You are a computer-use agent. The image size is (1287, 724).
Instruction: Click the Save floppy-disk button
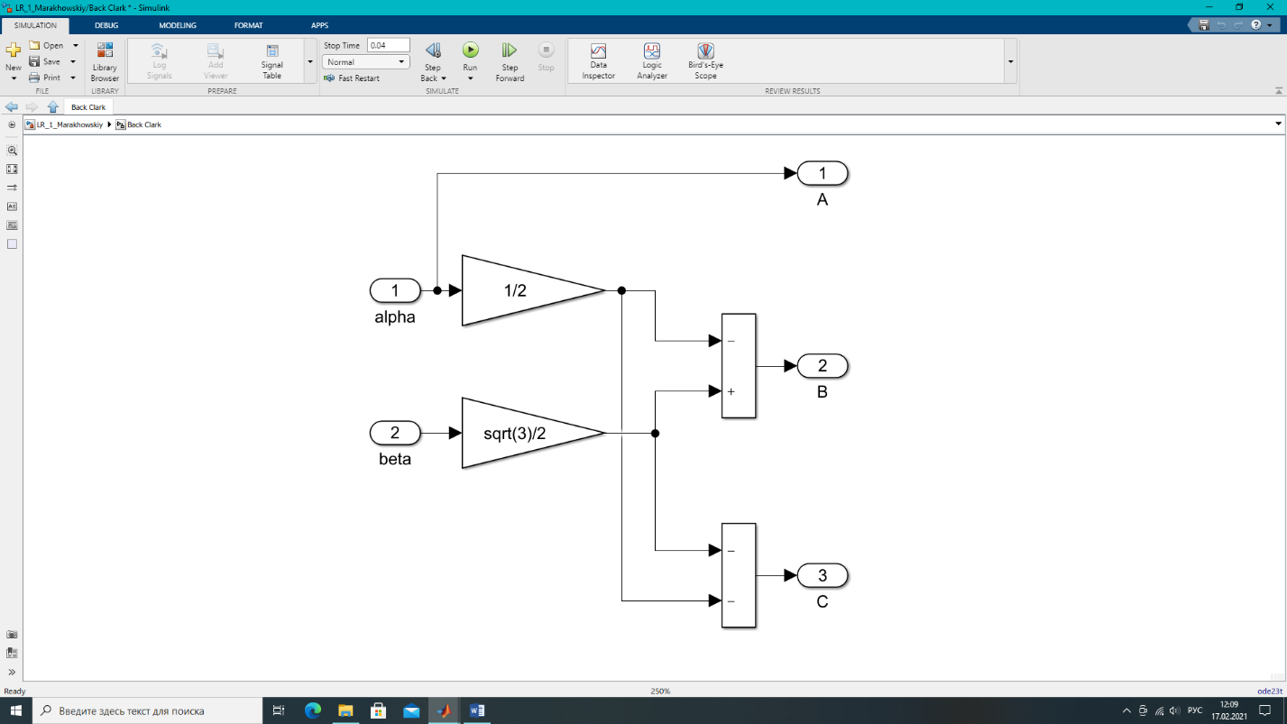44,61
